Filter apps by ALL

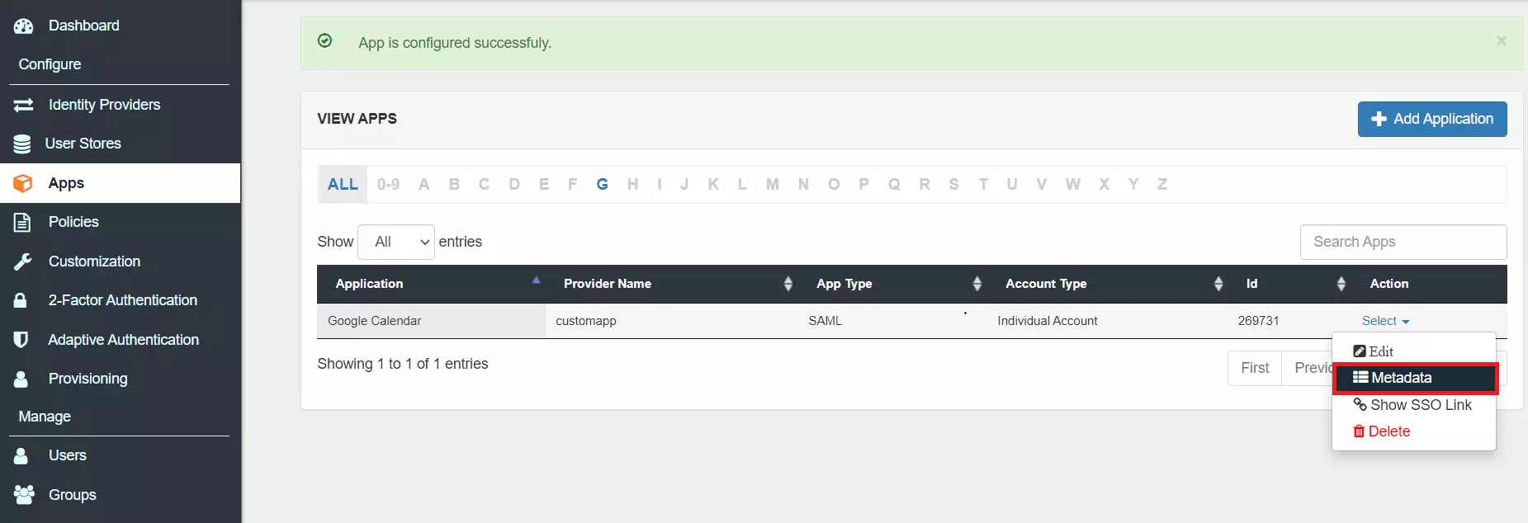click(343, 184)
